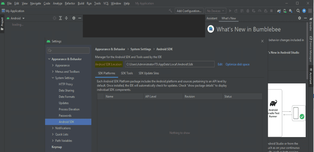Image resolution: width=314 pixels, height=152 pixels.
Task: Click the Gradle Test Runner illustration image
Action: tap(287, 110)
